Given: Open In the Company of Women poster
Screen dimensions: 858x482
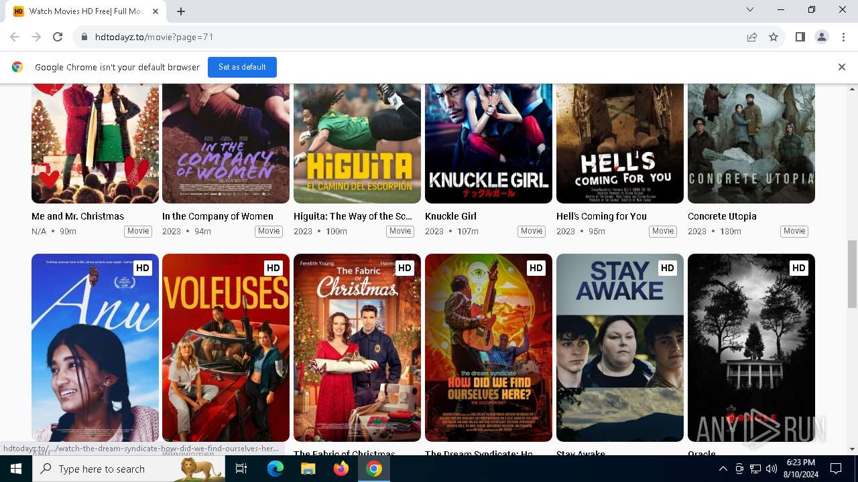Looking at the screenshot, I should (226, 143).
